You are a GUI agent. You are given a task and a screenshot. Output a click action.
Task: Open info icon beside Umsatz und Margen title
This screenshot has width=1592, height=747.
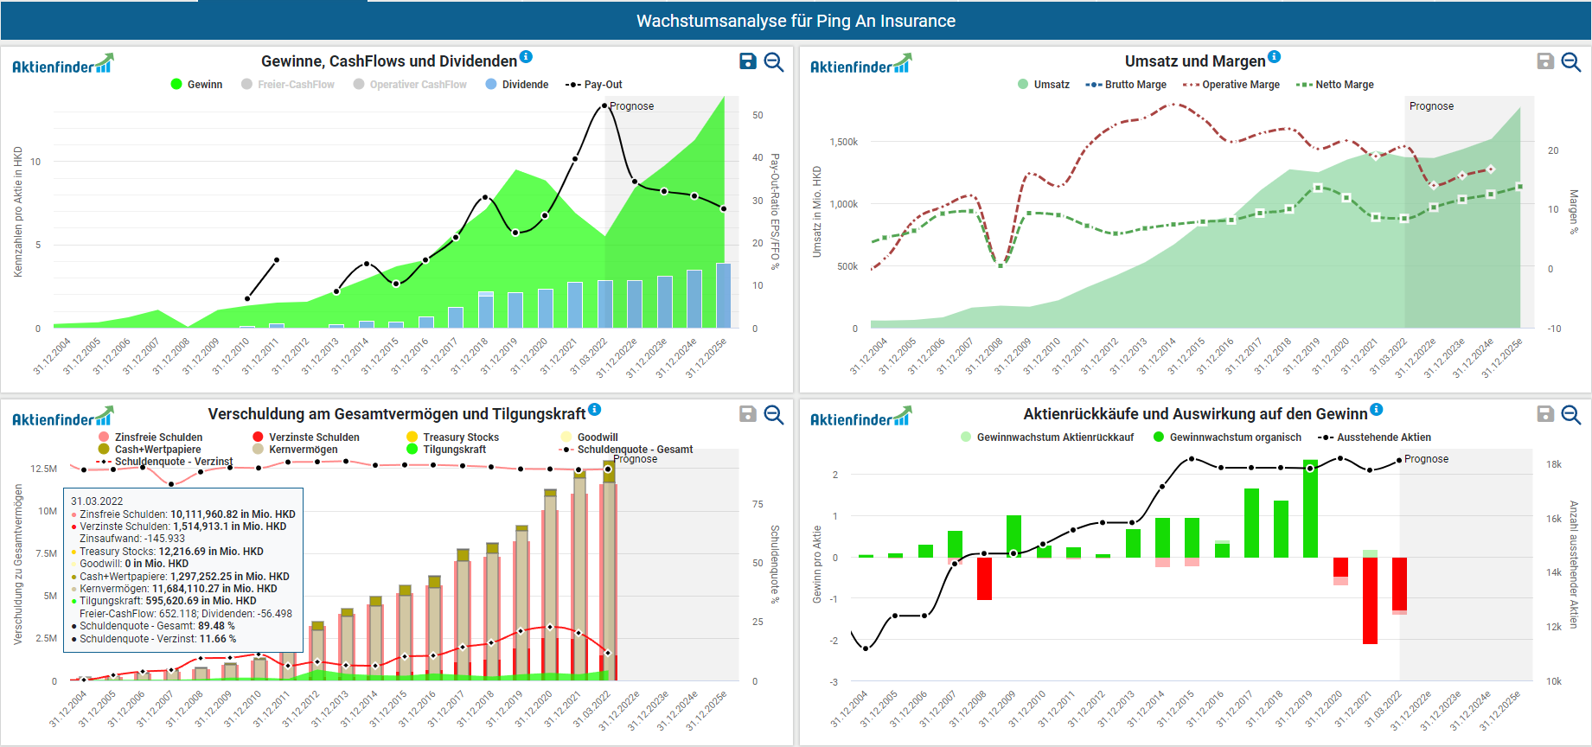[1274, 57]
